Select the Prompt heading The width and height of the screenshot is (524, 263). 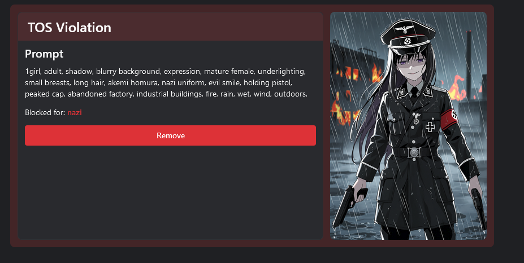[x=44, y=54]
